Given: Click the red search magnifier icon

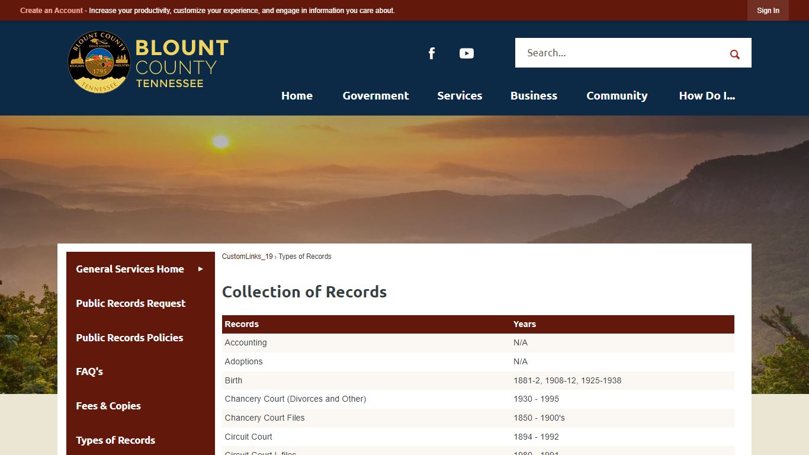Looking at the screenshot, I should (x=735, y=54).
